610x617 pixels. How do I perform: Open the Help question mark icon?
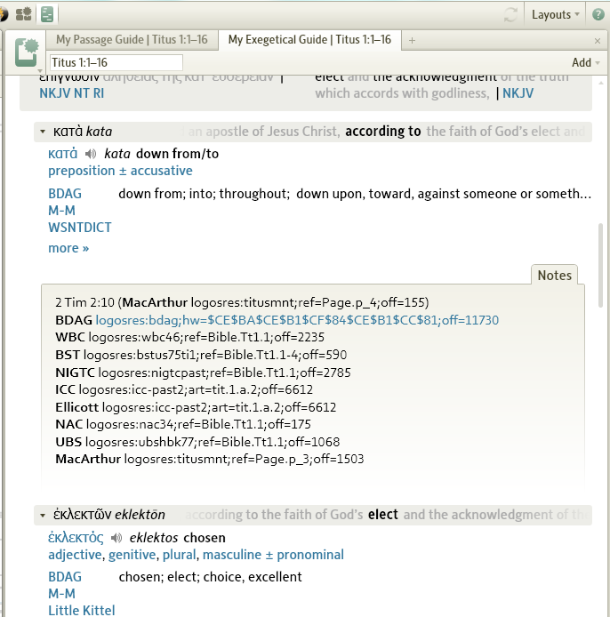click(598, 14)
